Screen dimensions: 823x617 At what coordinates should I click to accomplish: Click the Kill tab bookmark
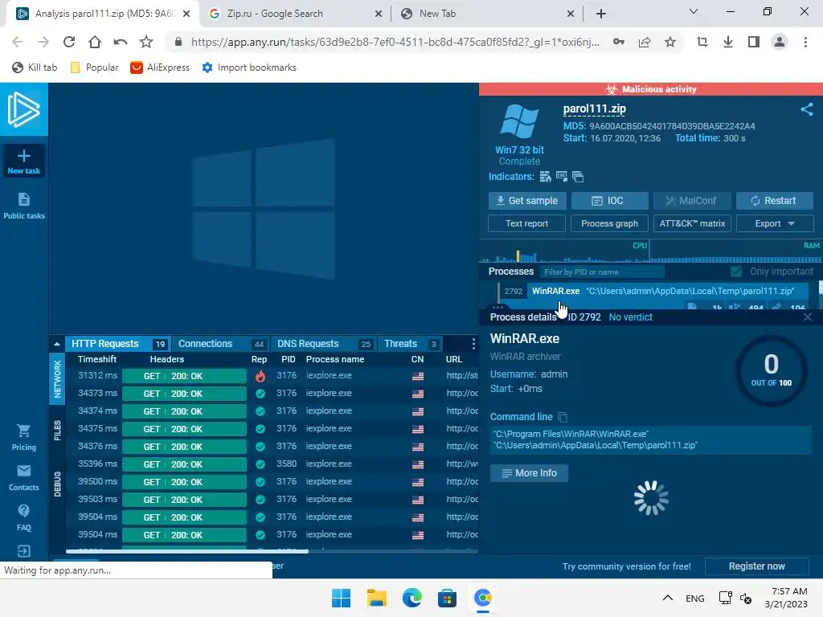click(x=35, y=67)
